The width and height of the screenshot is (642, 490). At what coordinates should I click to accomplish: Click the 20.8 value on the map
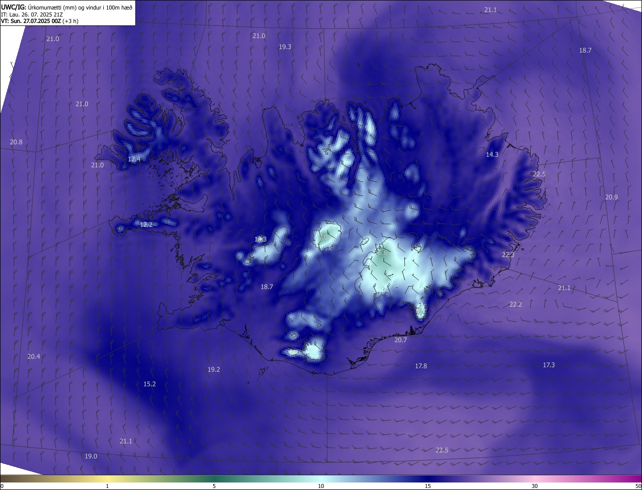pos(17,142)
